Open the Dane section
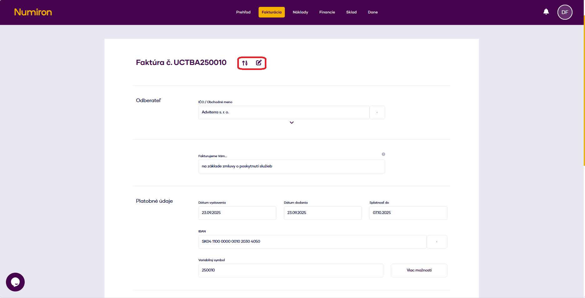Viewport: 585px width, 298px height. (x=373, y=12)
